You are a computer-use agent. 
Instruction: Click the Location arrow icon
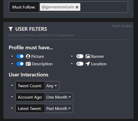[88, 64]
